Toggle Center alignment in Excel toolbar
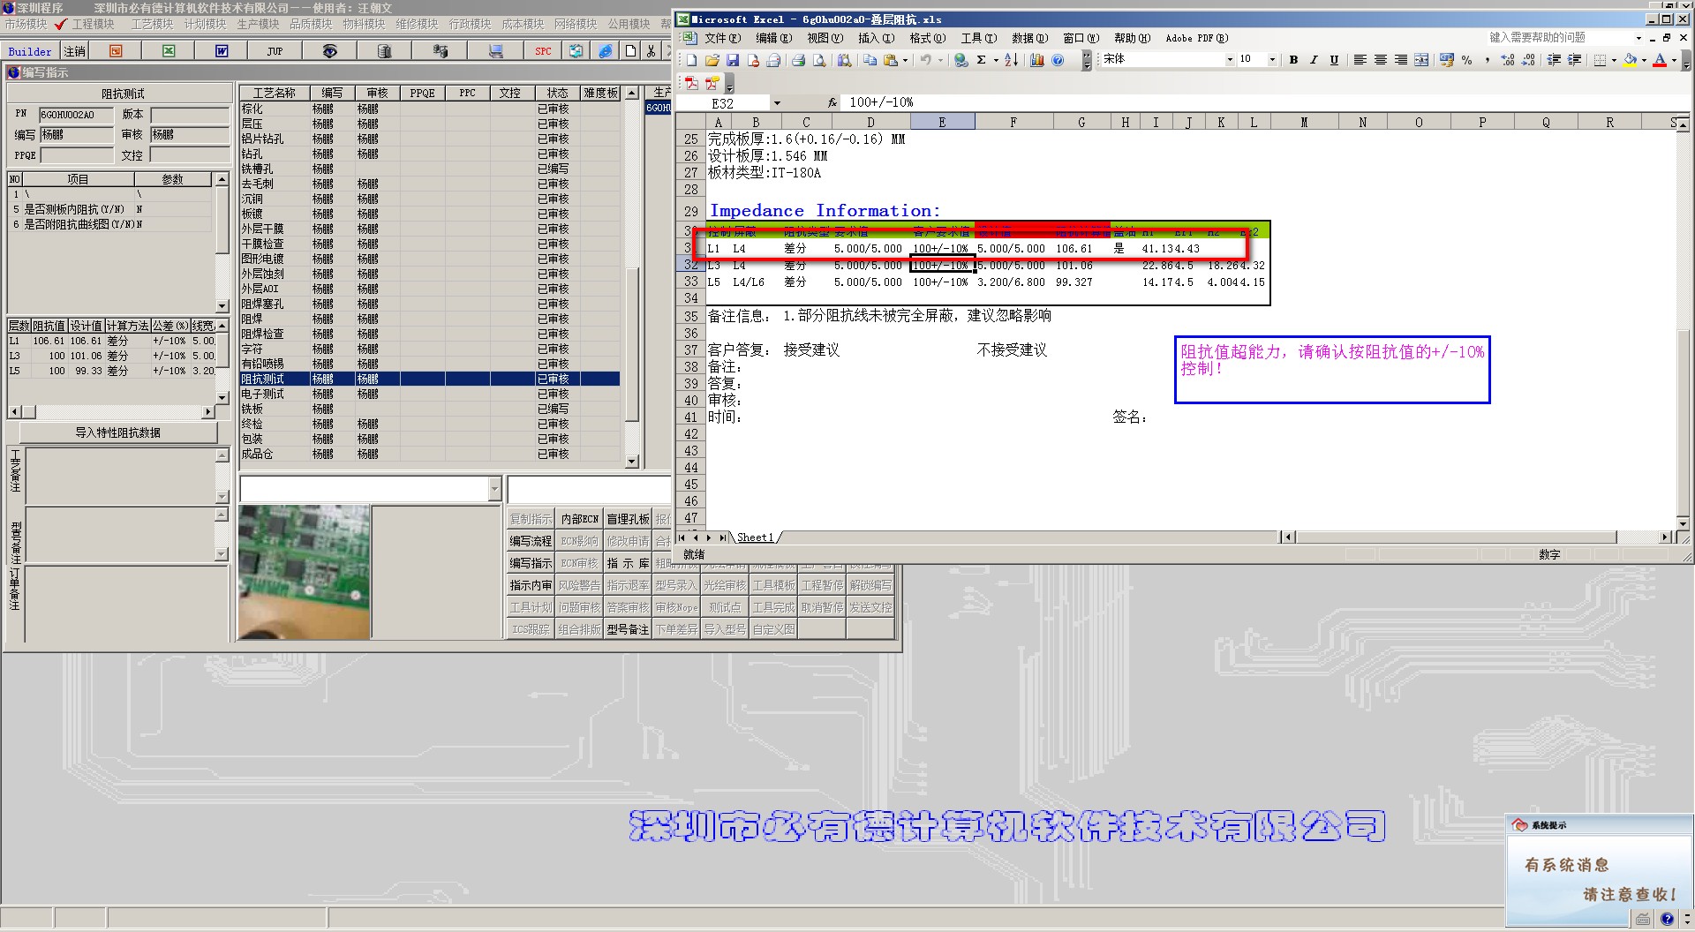1695x932 pixels. [1381, 60]
